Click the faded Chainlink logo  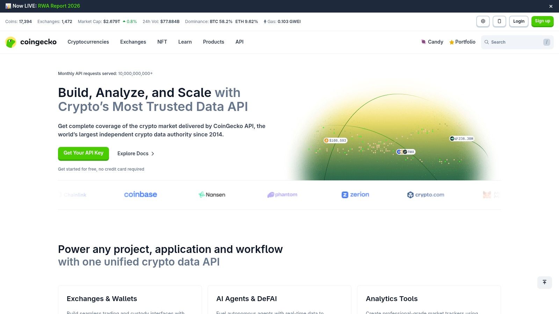pyautogui.click(x=72, y=195)
